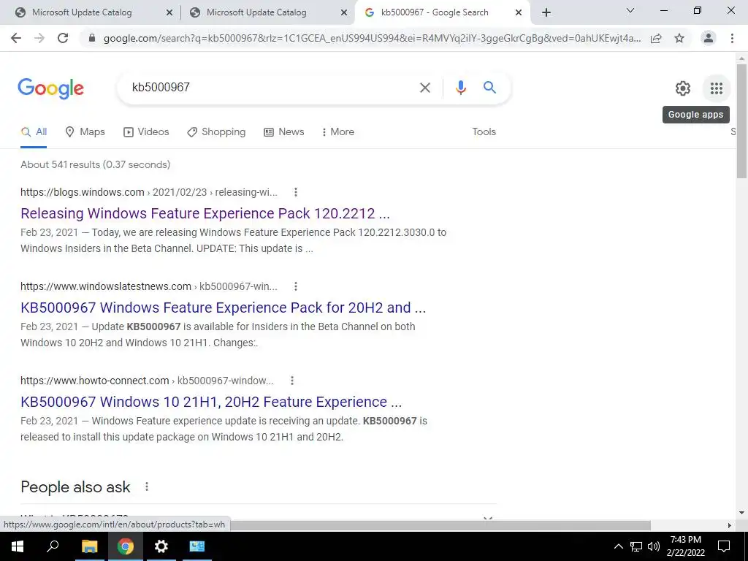This screenshot has height=561, width=748.
Task: Open options for howto-connect.com result
Action: point(292,381)
